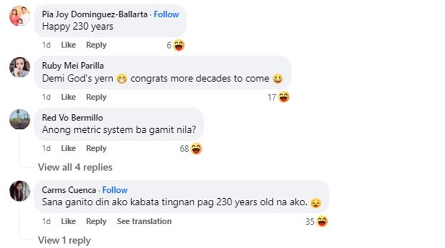
Task: Like Ruby Mei Parilla's comment
Action: click(x=68, y=97)
